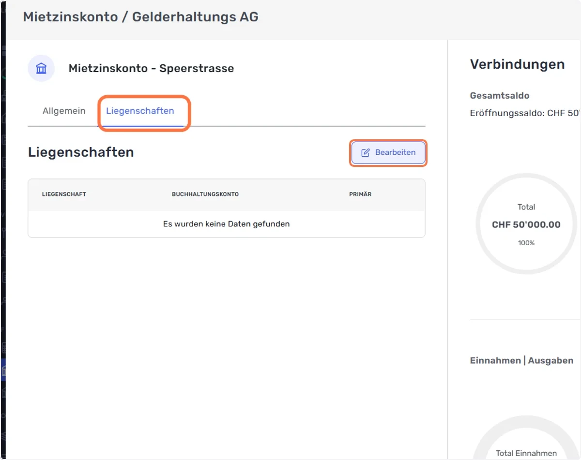This screenshot has width=581, height=460.
Task: Open the Liegenschaften tab
Action: click(x=140, y=111)
